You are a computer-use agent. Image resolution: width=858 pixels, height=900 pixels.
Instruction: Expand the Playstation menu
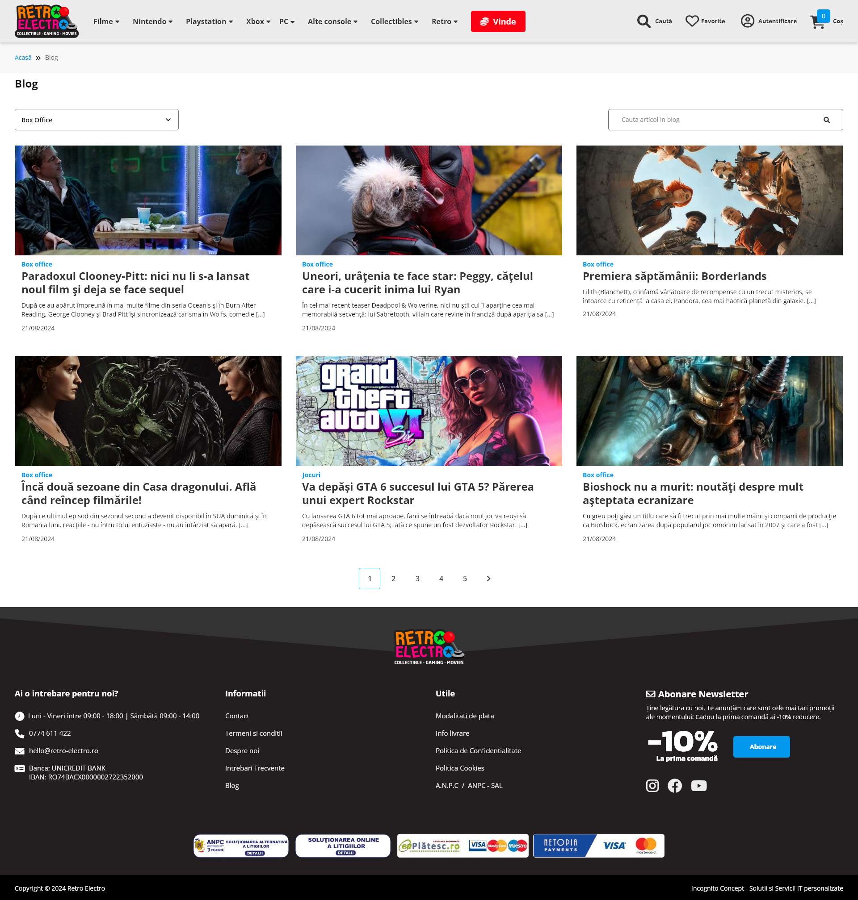(x=209, y=21)
